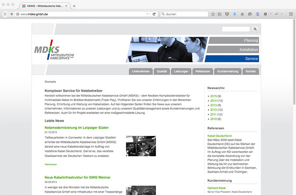Open the 2015 news archive
The width and height of the screenshot is (296, 195).
(214, 96)
